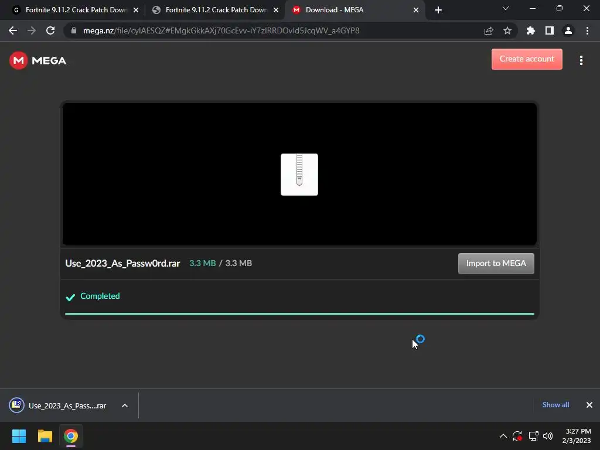Toggle the Chrome side panel icon
The height and width of the screenshot is (450, 600).
click(x=550, y=30)
